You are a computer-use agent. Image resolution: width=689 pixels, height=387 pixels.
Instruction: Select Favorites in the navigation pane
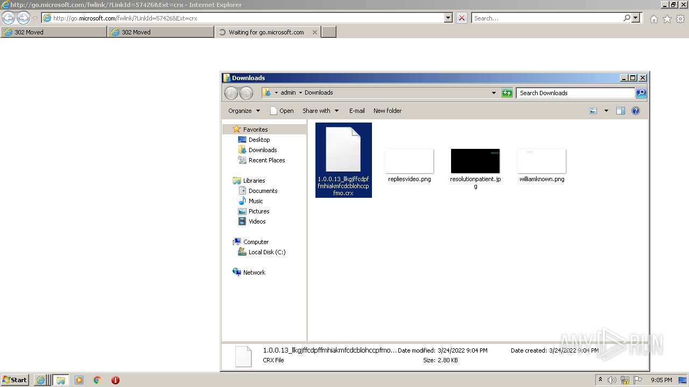click(x=255, y=130)
